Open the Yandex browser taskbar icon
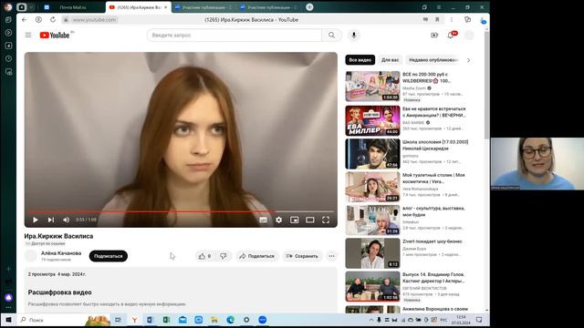The width and height of the screenshot is (584, 328). (x=134, y=320)
